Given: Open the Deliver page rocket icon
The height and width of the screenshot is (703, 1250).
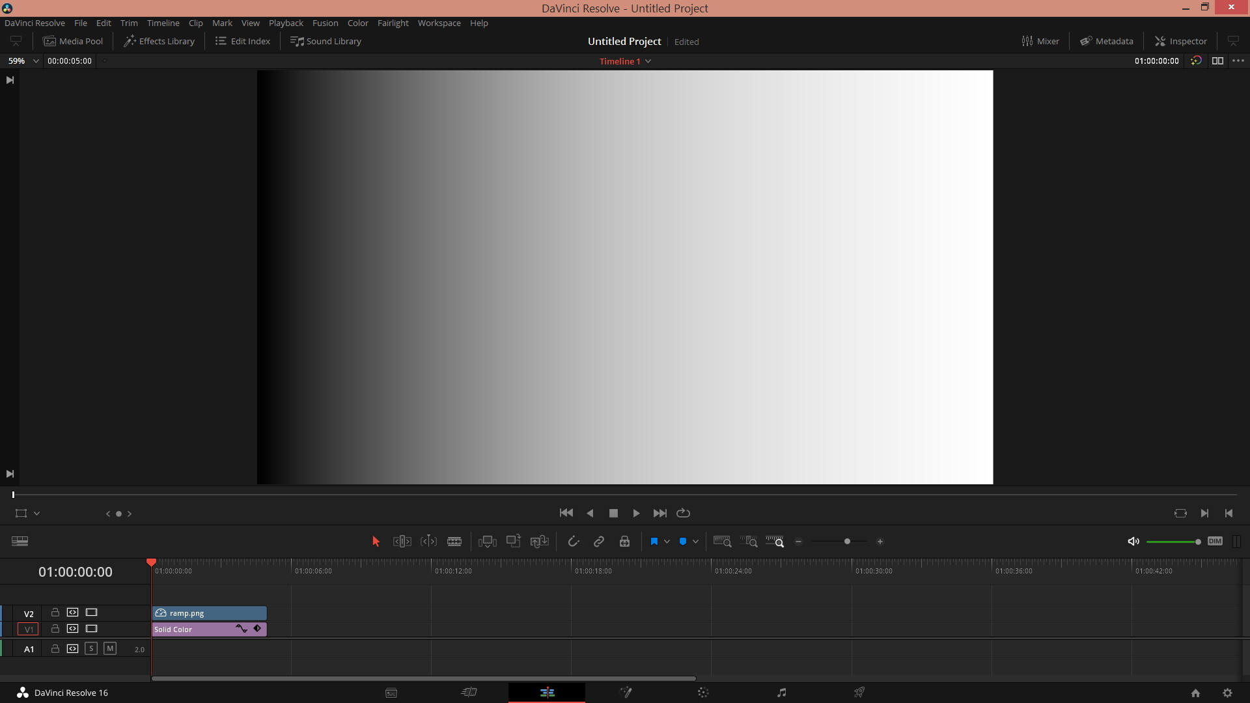Looking at the screenshot, I should 859,693.
